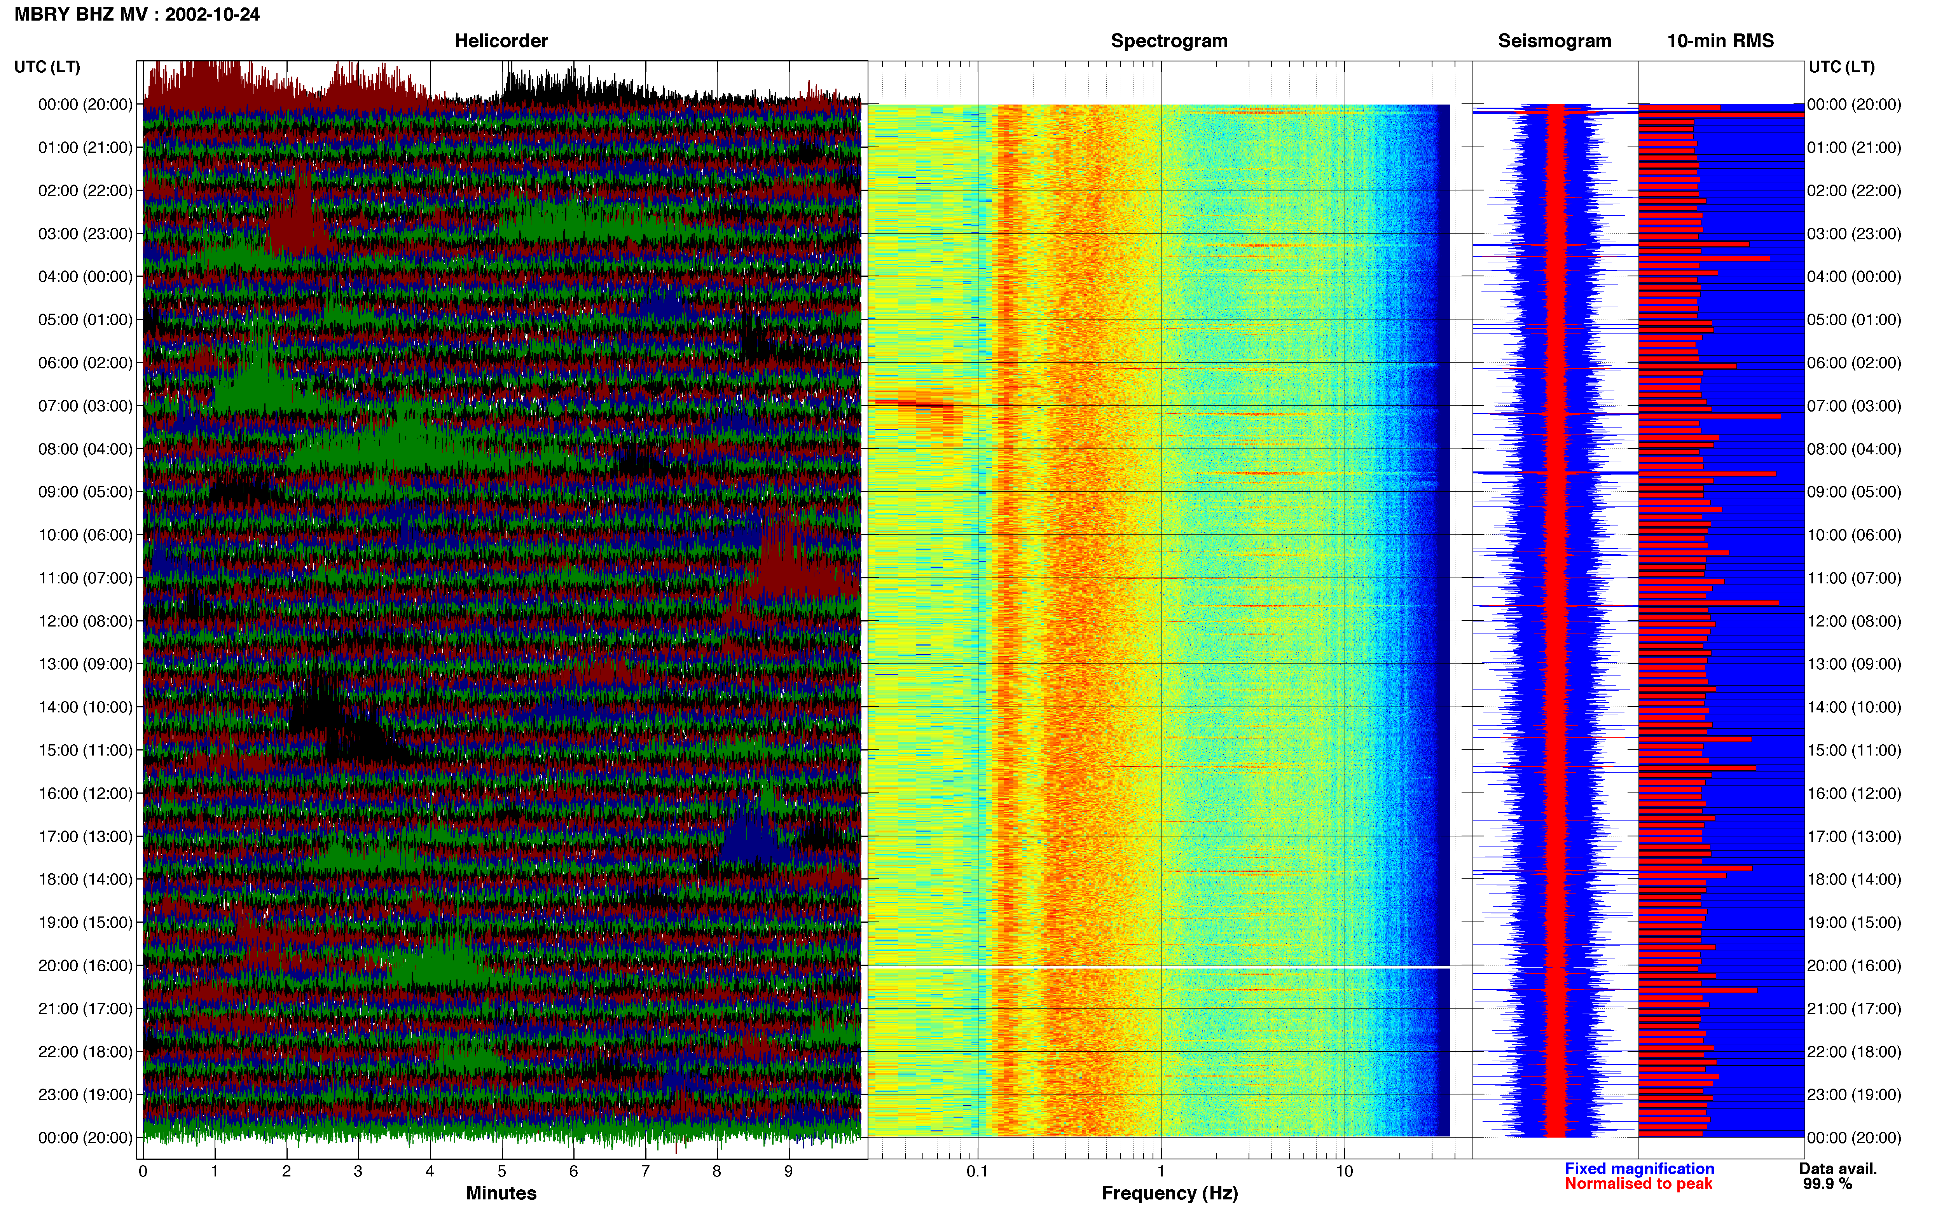Click the Helicorder-side "13:00 (09:00)" time label
This screenshot has height=1220, width=1951.
coord(85,664)
